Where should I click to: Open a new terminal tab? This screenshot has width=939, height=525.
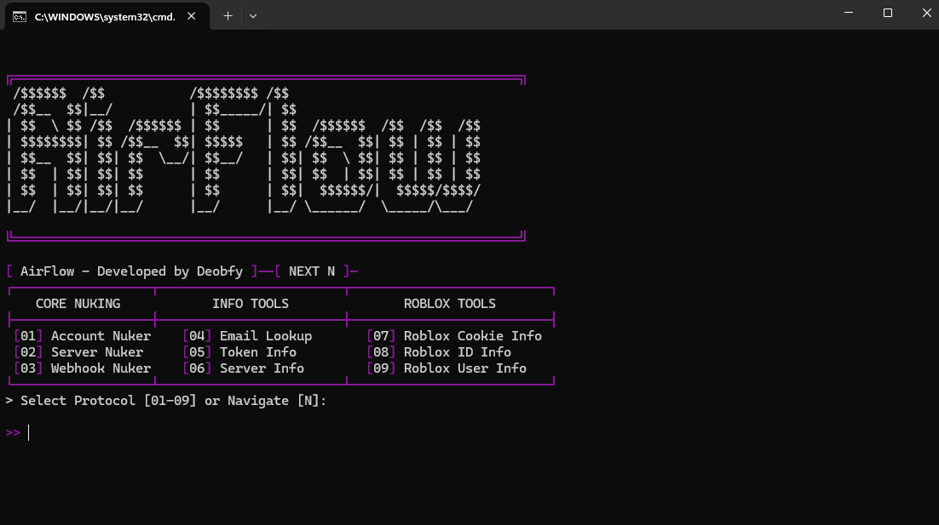pos(228,16)
